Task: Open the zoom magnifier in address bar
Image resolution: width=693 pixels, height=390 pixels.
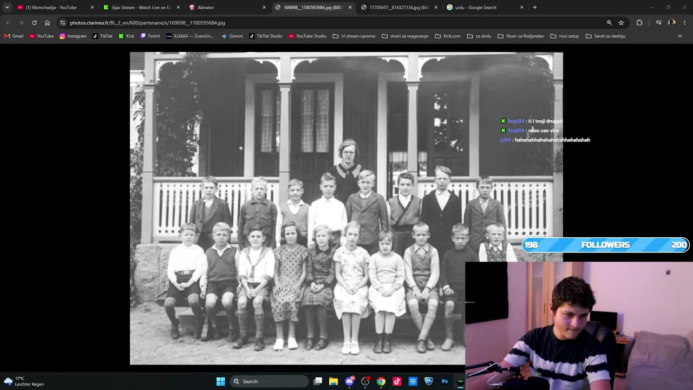Action: (609, 23)
